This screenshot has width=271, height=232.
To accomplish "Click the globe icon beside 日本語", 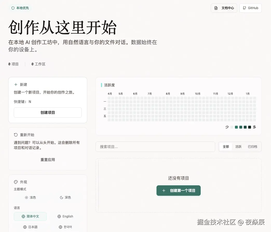I will [x=25, y=227].
